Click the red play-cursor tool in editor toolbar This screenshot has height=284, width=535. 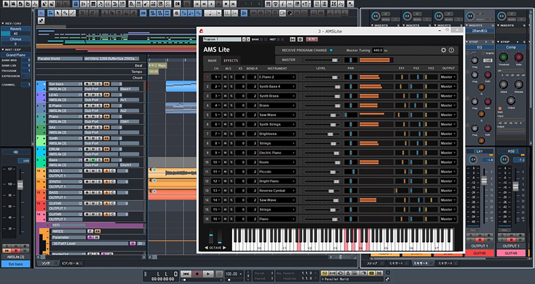click(x=41, y=13)
